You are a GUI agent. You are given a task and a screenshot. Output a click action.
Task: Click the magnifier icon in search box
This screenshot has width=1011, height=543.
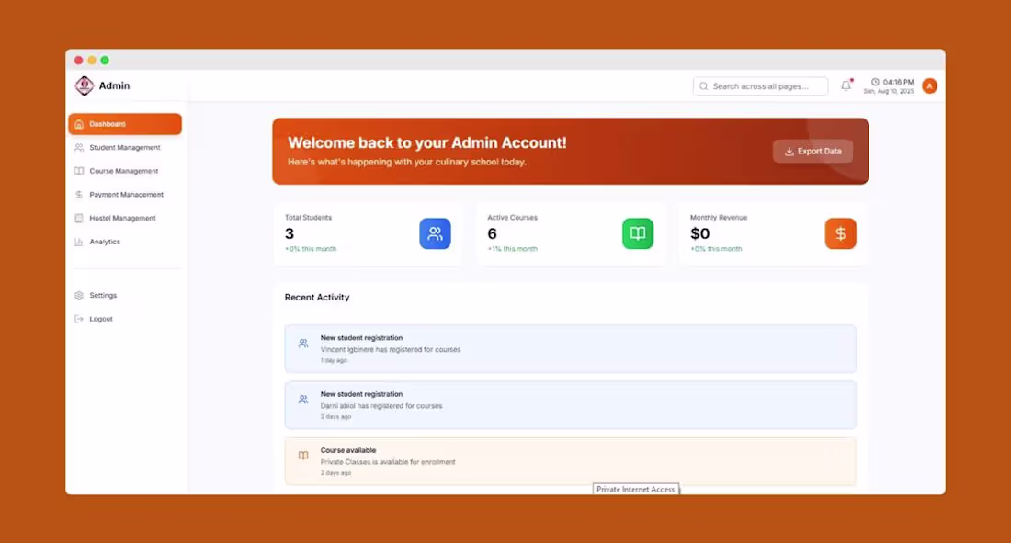[x=703, y=86]
